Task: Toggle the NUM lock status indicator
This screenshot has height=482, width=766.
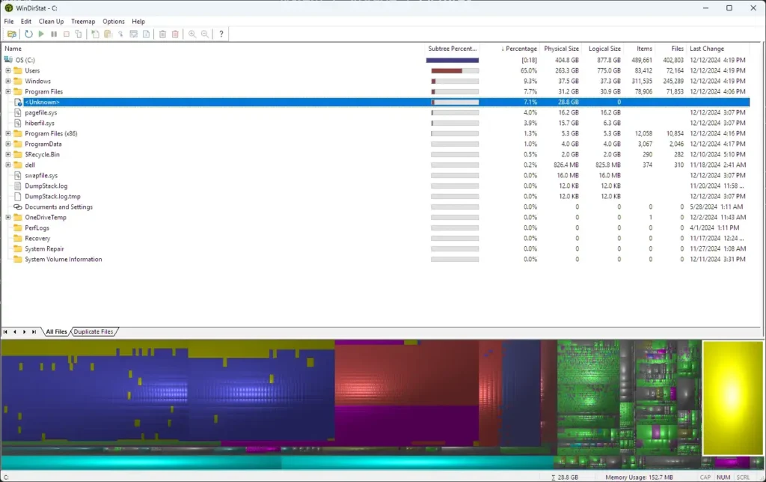Action: coord(723,476)
